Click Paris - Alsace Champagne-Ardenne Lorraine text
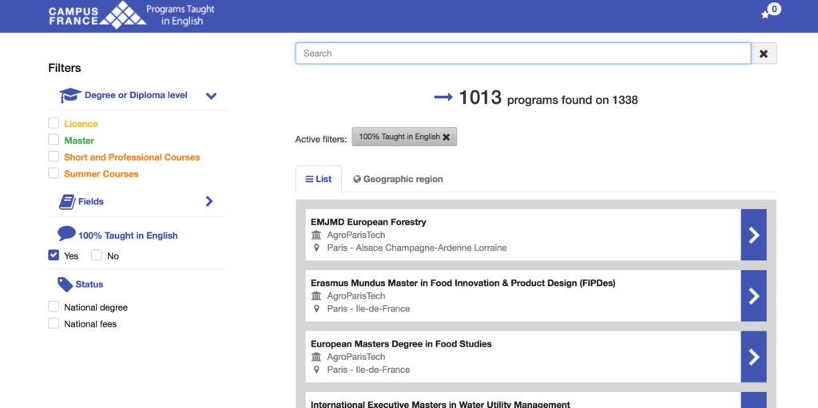The image size is (818, 408). pos(417,248)
